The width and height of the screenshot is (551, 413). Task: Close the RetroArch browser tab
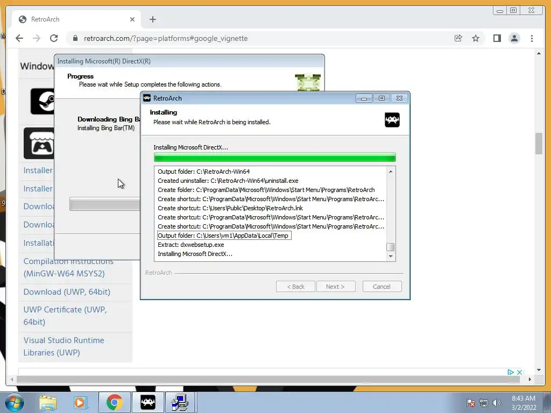[132, 19]
